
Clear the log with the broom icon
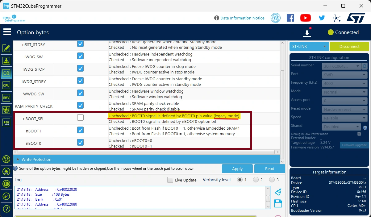point(278,192)
